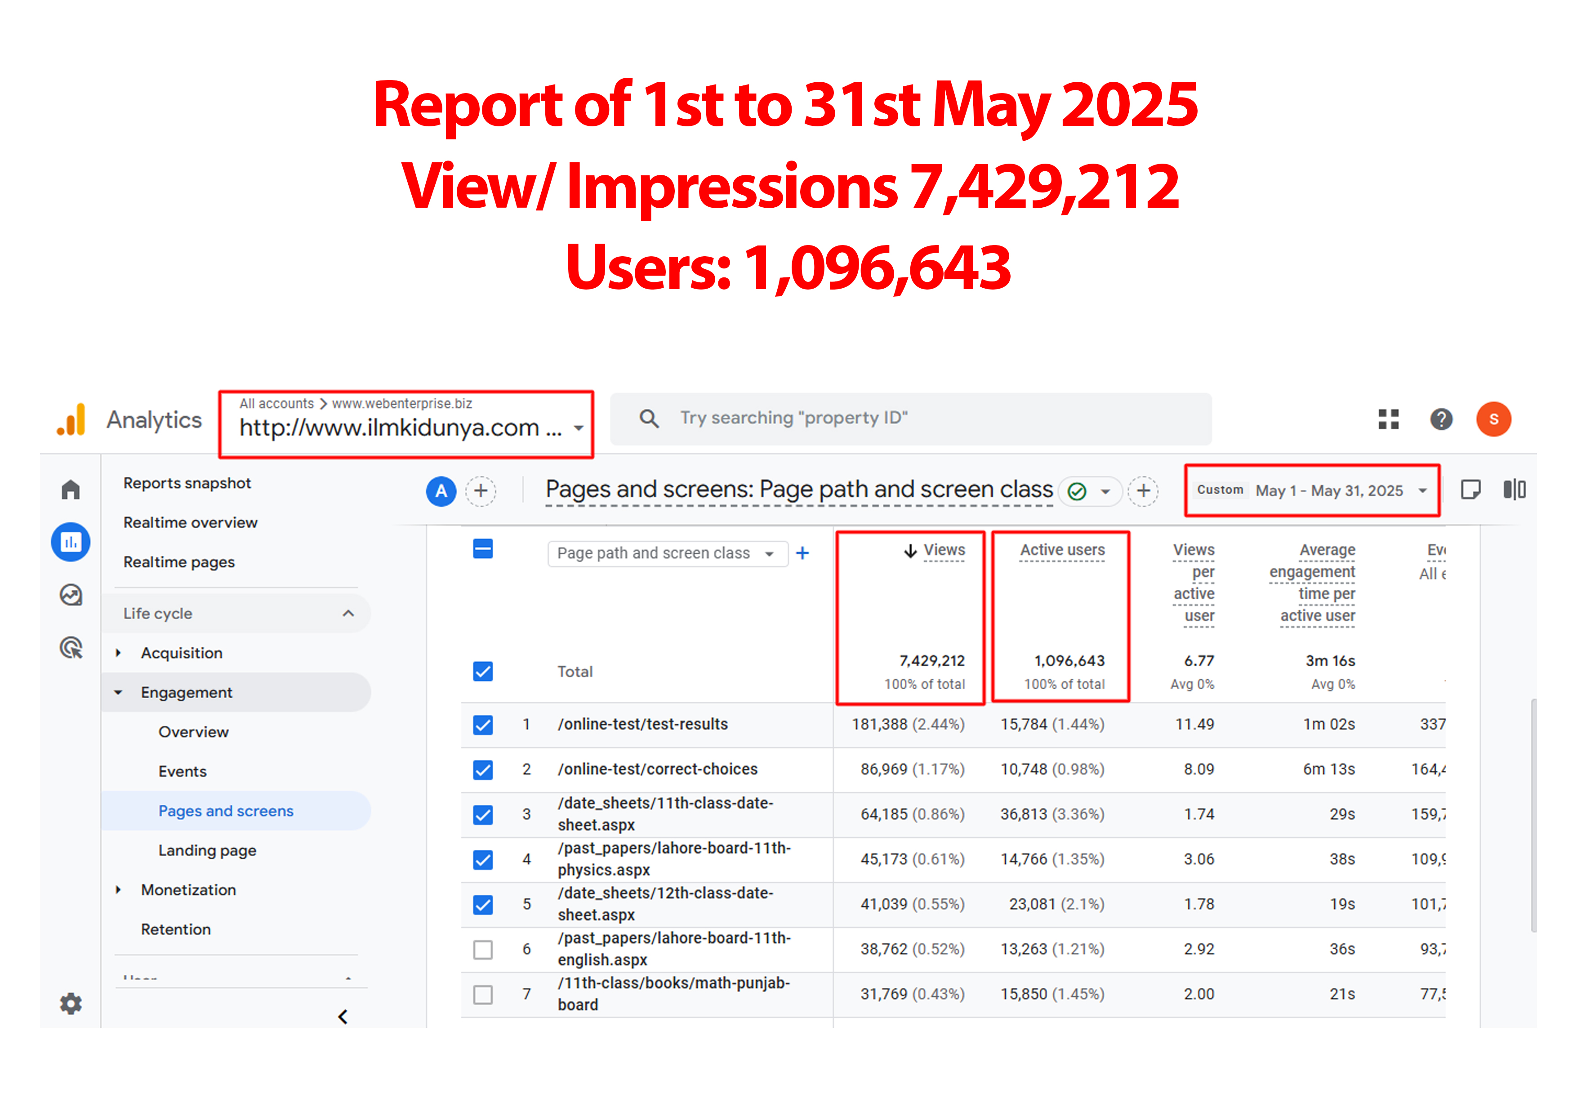Screen dimensions: 1577x1115
Task: Click the 181,388 (2.44%) views cell
Action: 908,724
